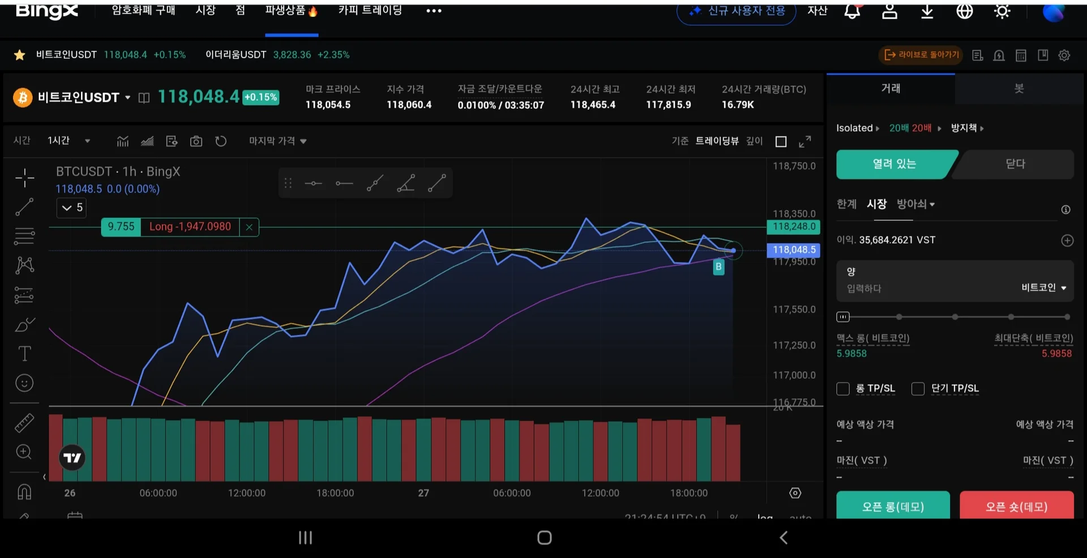Take a chart snapshot with camera icon

(196, 141)
